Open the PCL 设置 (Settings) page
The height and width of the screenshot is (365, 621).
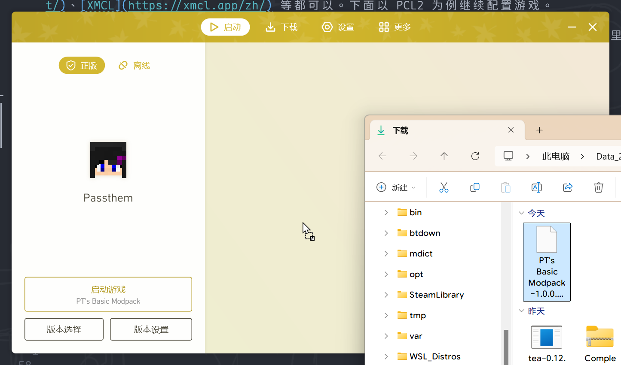[x=338, y=27]
